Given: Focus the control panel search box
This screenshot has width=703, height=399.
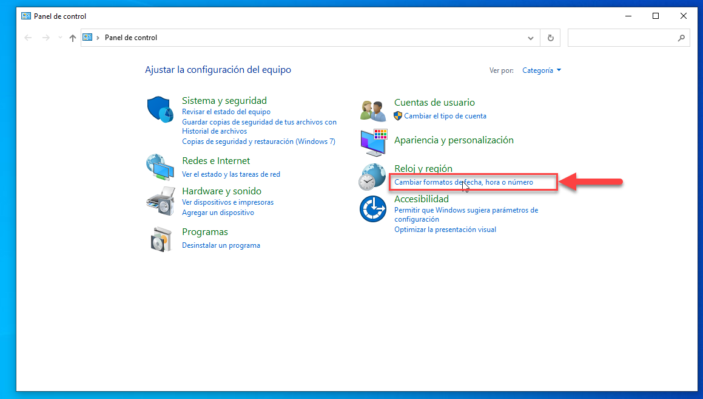Looking at the screenshot, I should click(x=628, y=38).
